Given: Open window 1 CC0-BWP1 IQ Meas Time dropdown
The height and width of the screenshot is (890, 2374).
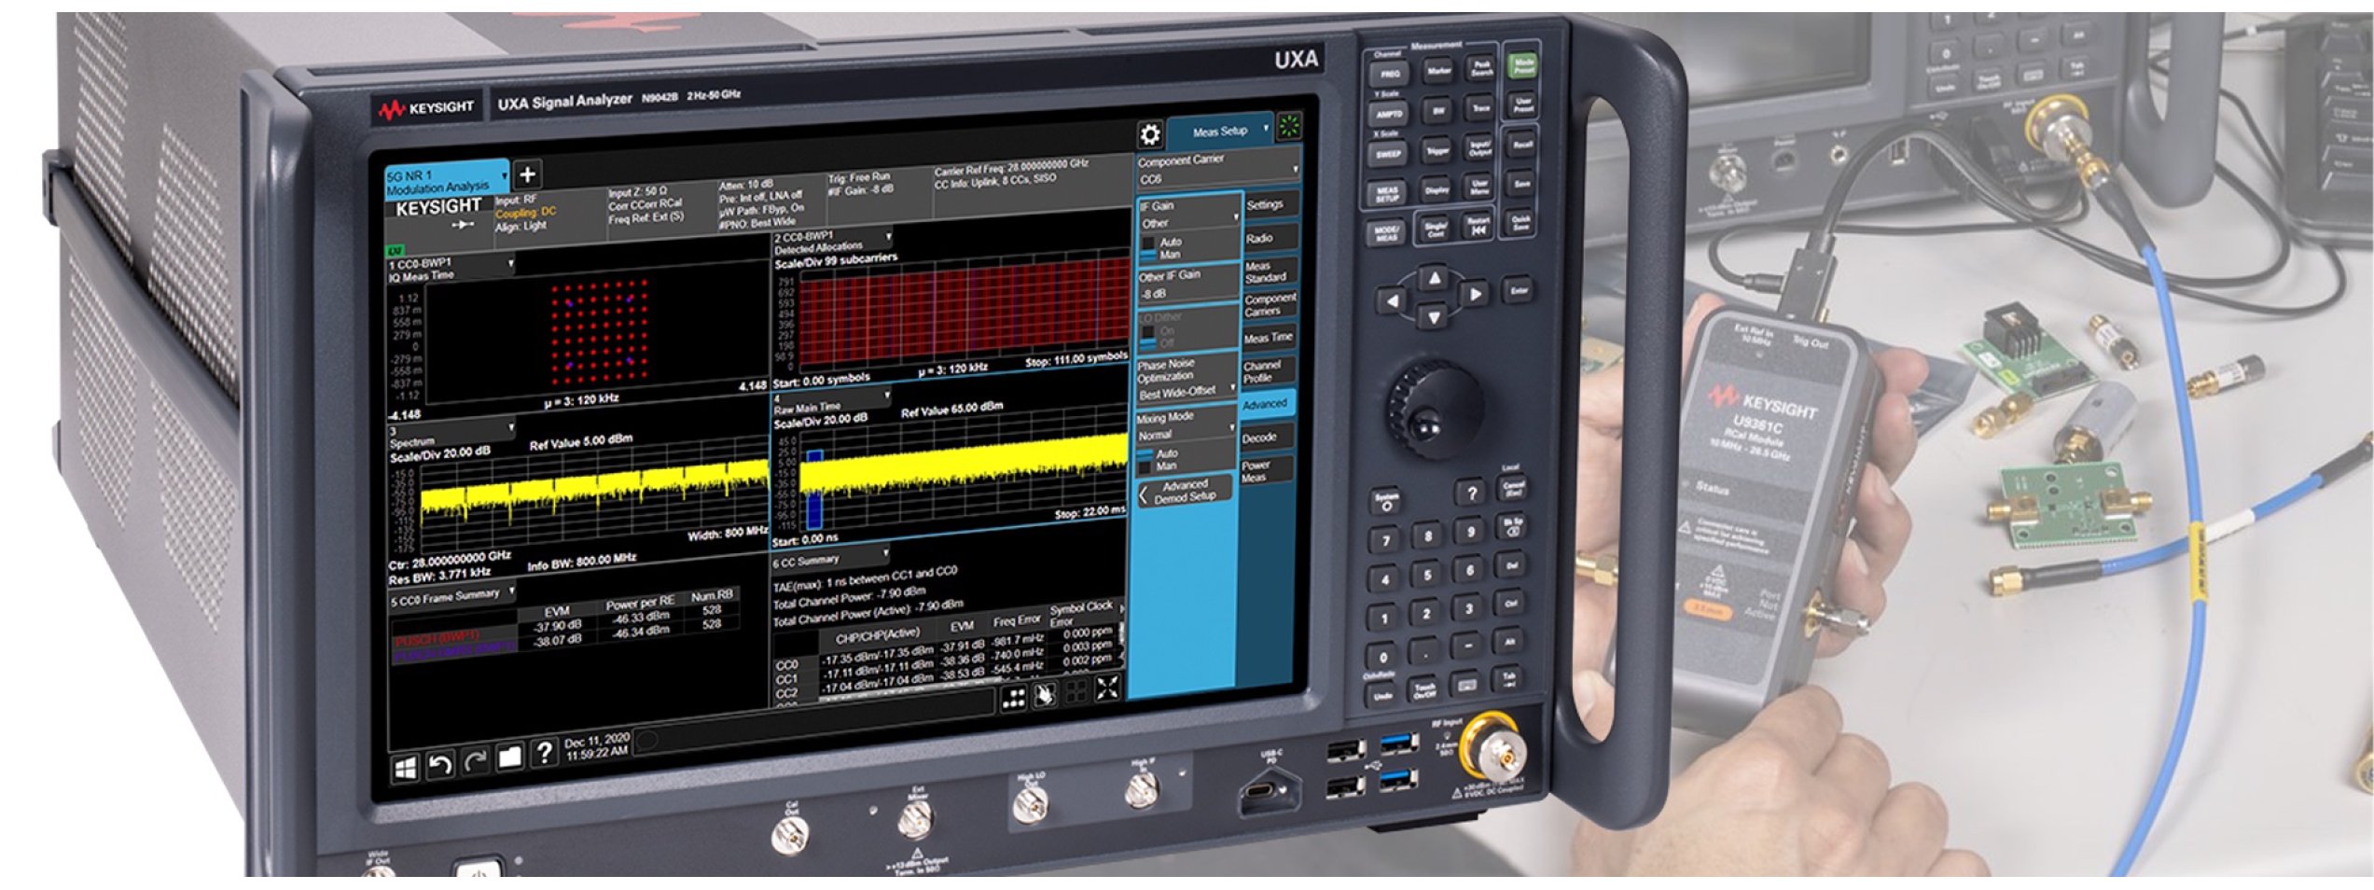Looking at the screenshot, I should tap(451, 268).
